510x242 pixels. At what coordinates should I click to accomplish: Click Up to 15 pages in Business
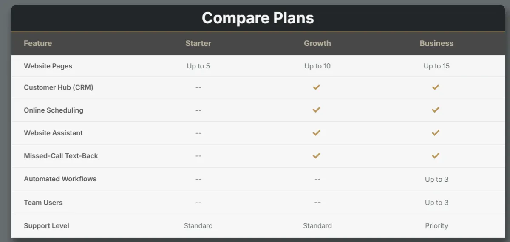(x=436, y=66)
